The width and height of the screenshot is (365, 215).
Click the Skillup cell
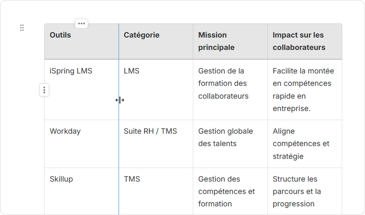(61, 179)
